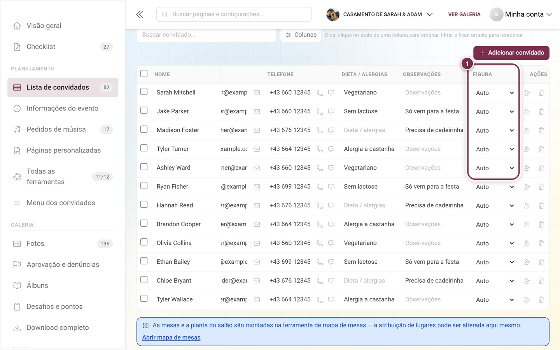Select Jake Parker's row checkbox

pyautogui.click(x=144, y=110)
